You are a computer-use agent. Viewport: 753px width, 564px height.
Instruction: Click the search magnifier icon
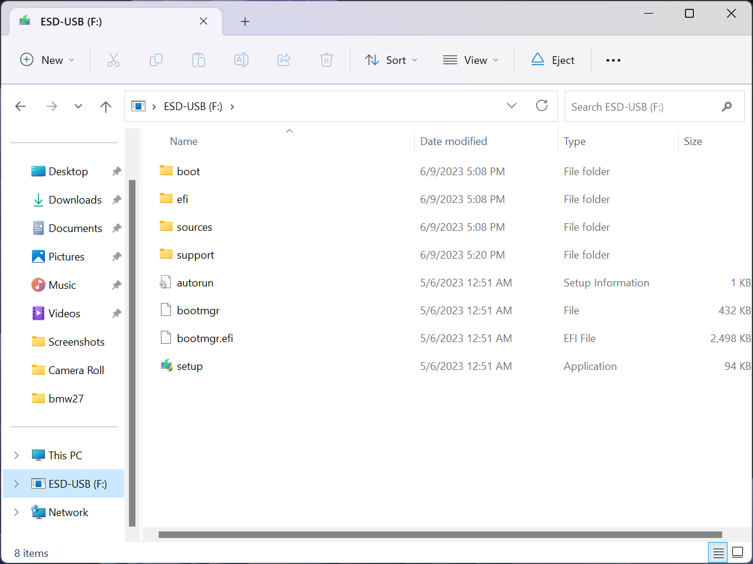(x=727, y=107)
